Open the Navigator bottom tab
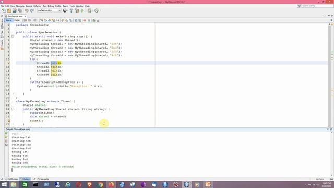 pyautogui.click(x=43, y=179)
